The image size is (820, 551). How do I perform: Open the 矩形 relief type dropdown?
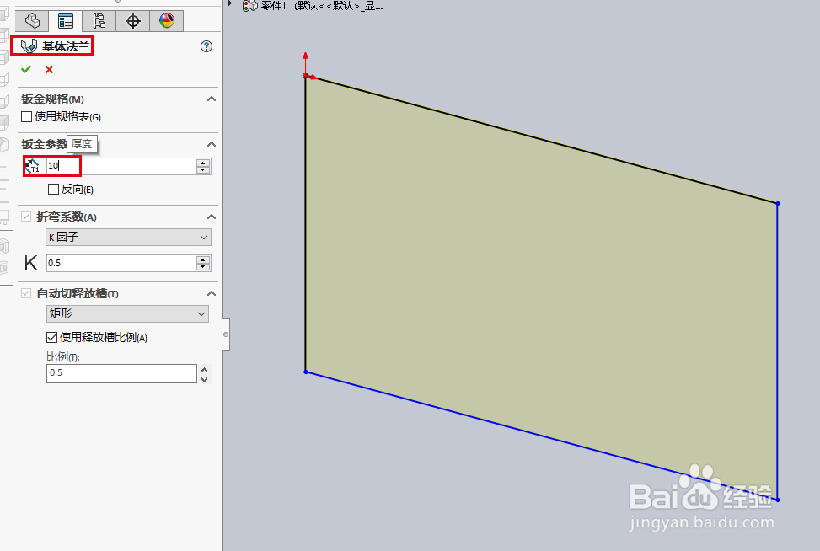point(202,313)
